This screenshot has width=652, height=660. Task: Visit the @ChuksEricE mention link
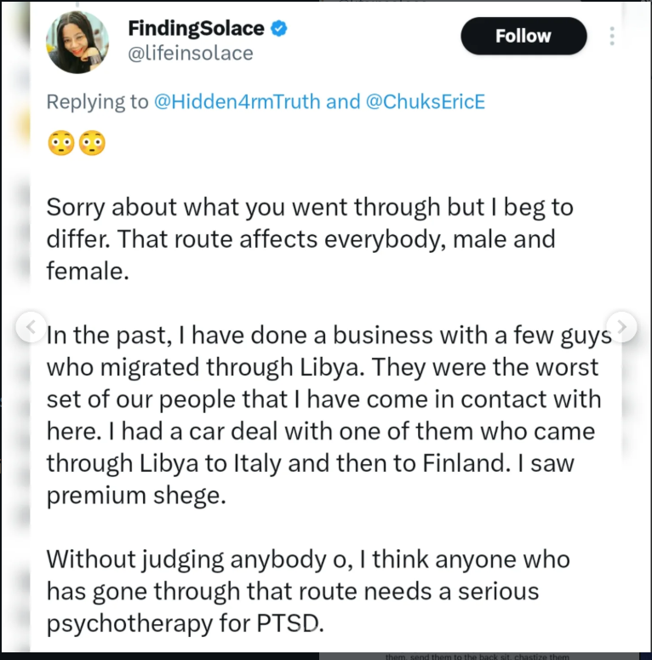[x=425, y=102]
